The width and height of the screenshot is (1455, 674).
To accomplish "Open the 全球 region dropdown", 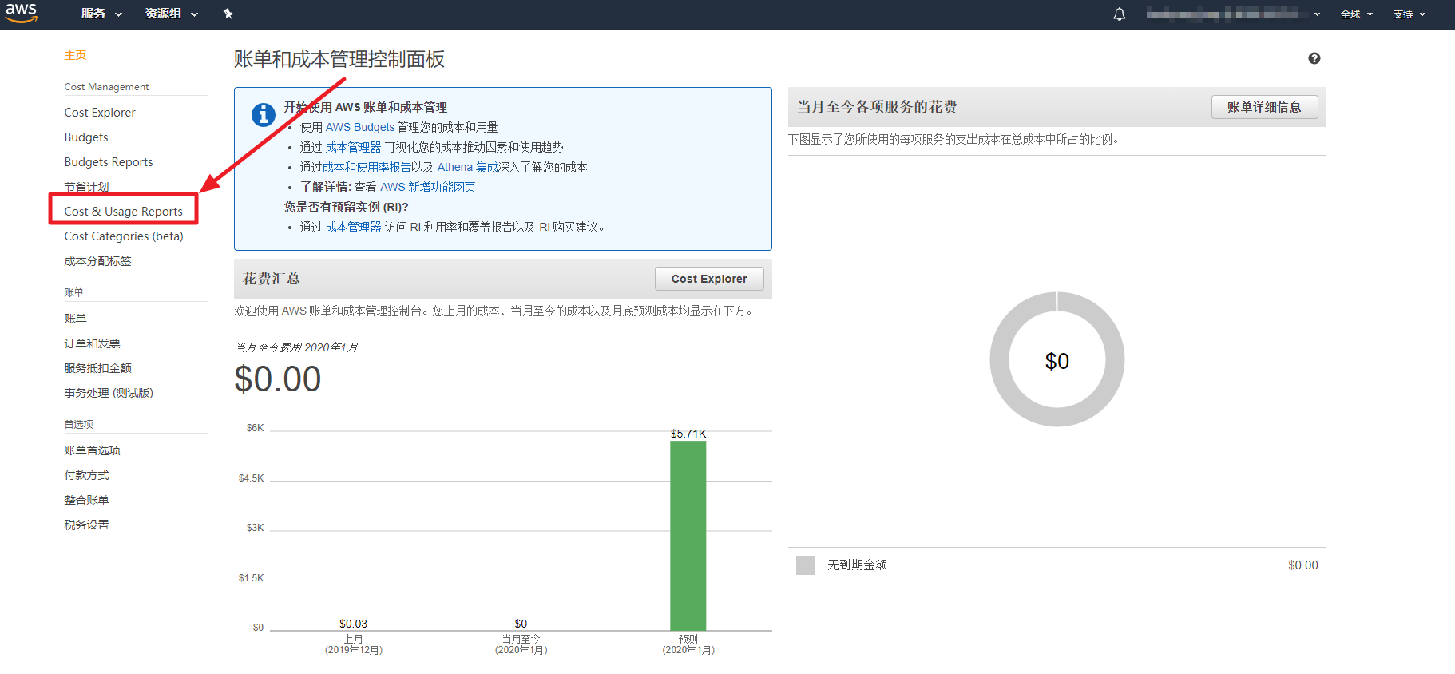I will point(1356,14).
